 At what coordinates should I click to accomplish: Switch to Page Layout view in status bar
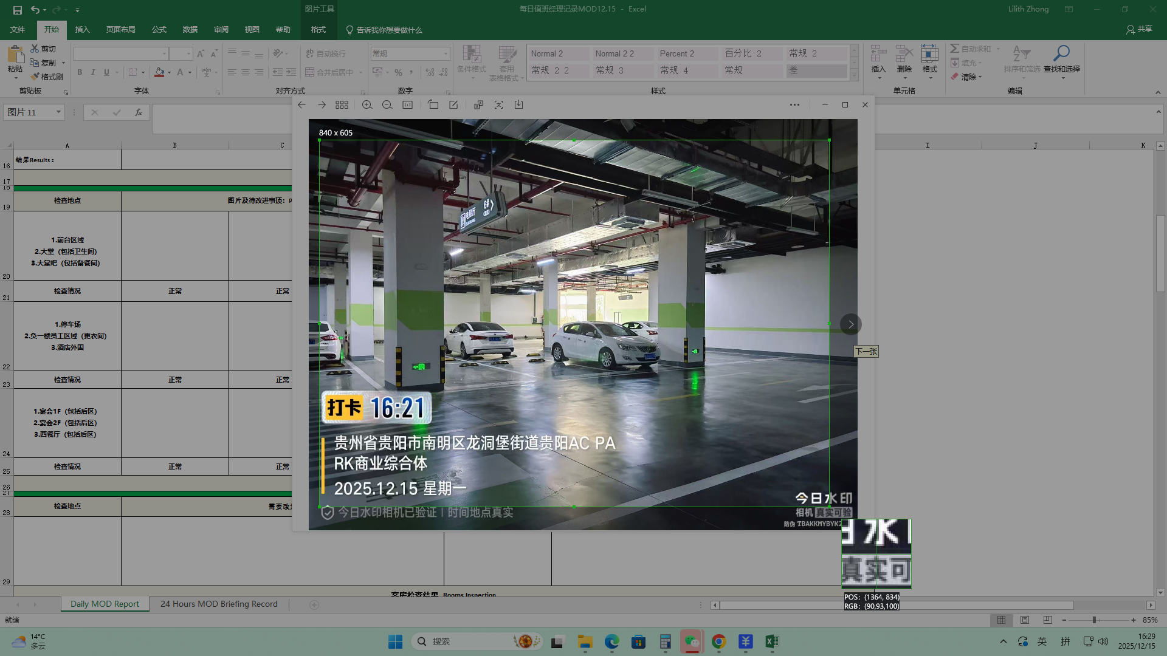[1025, 620]
